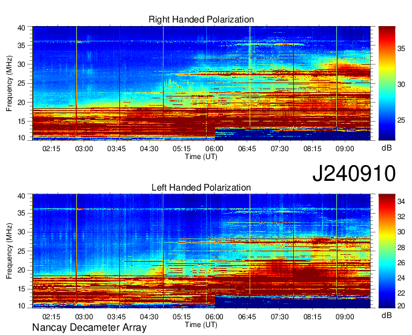This screenshot has width=412, height=335.
Task: Click the 02:15 time tick of Left Handed plot
Action: pos(51,317)
